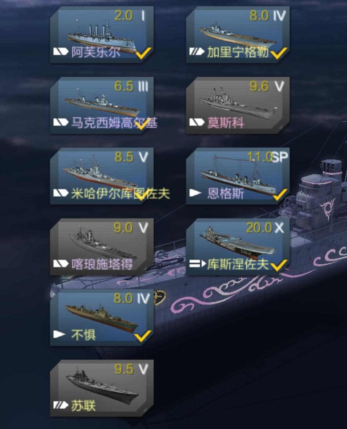Viewport: 347px width, 429px height.
Task: Toggle the checkmark on 恩格斯 card
Action: pos(280,194)
